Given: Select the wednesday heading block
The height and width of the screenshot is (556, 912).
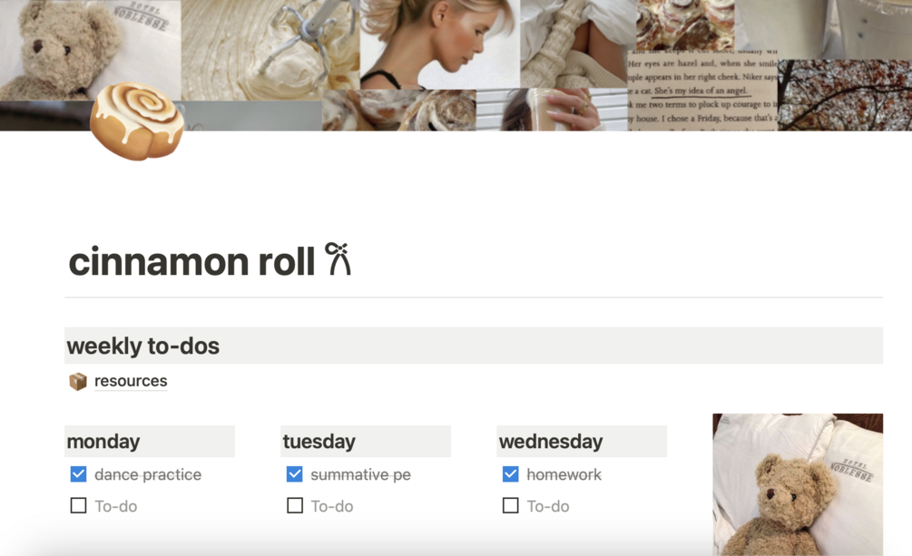Looking at the screenshot, I should 582,442.
